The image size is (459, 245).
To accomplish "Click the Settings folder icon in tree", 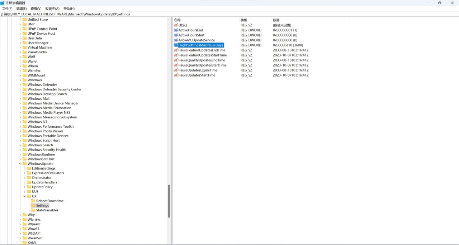I will pyautogui.click(x=33, y=206).
